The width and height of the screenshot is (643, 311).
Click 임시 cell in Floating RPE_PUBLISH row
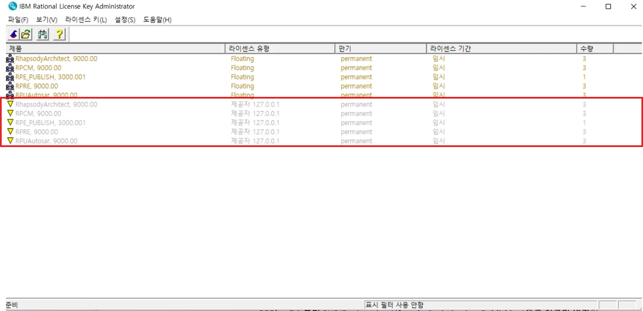[x=439, y=77]
